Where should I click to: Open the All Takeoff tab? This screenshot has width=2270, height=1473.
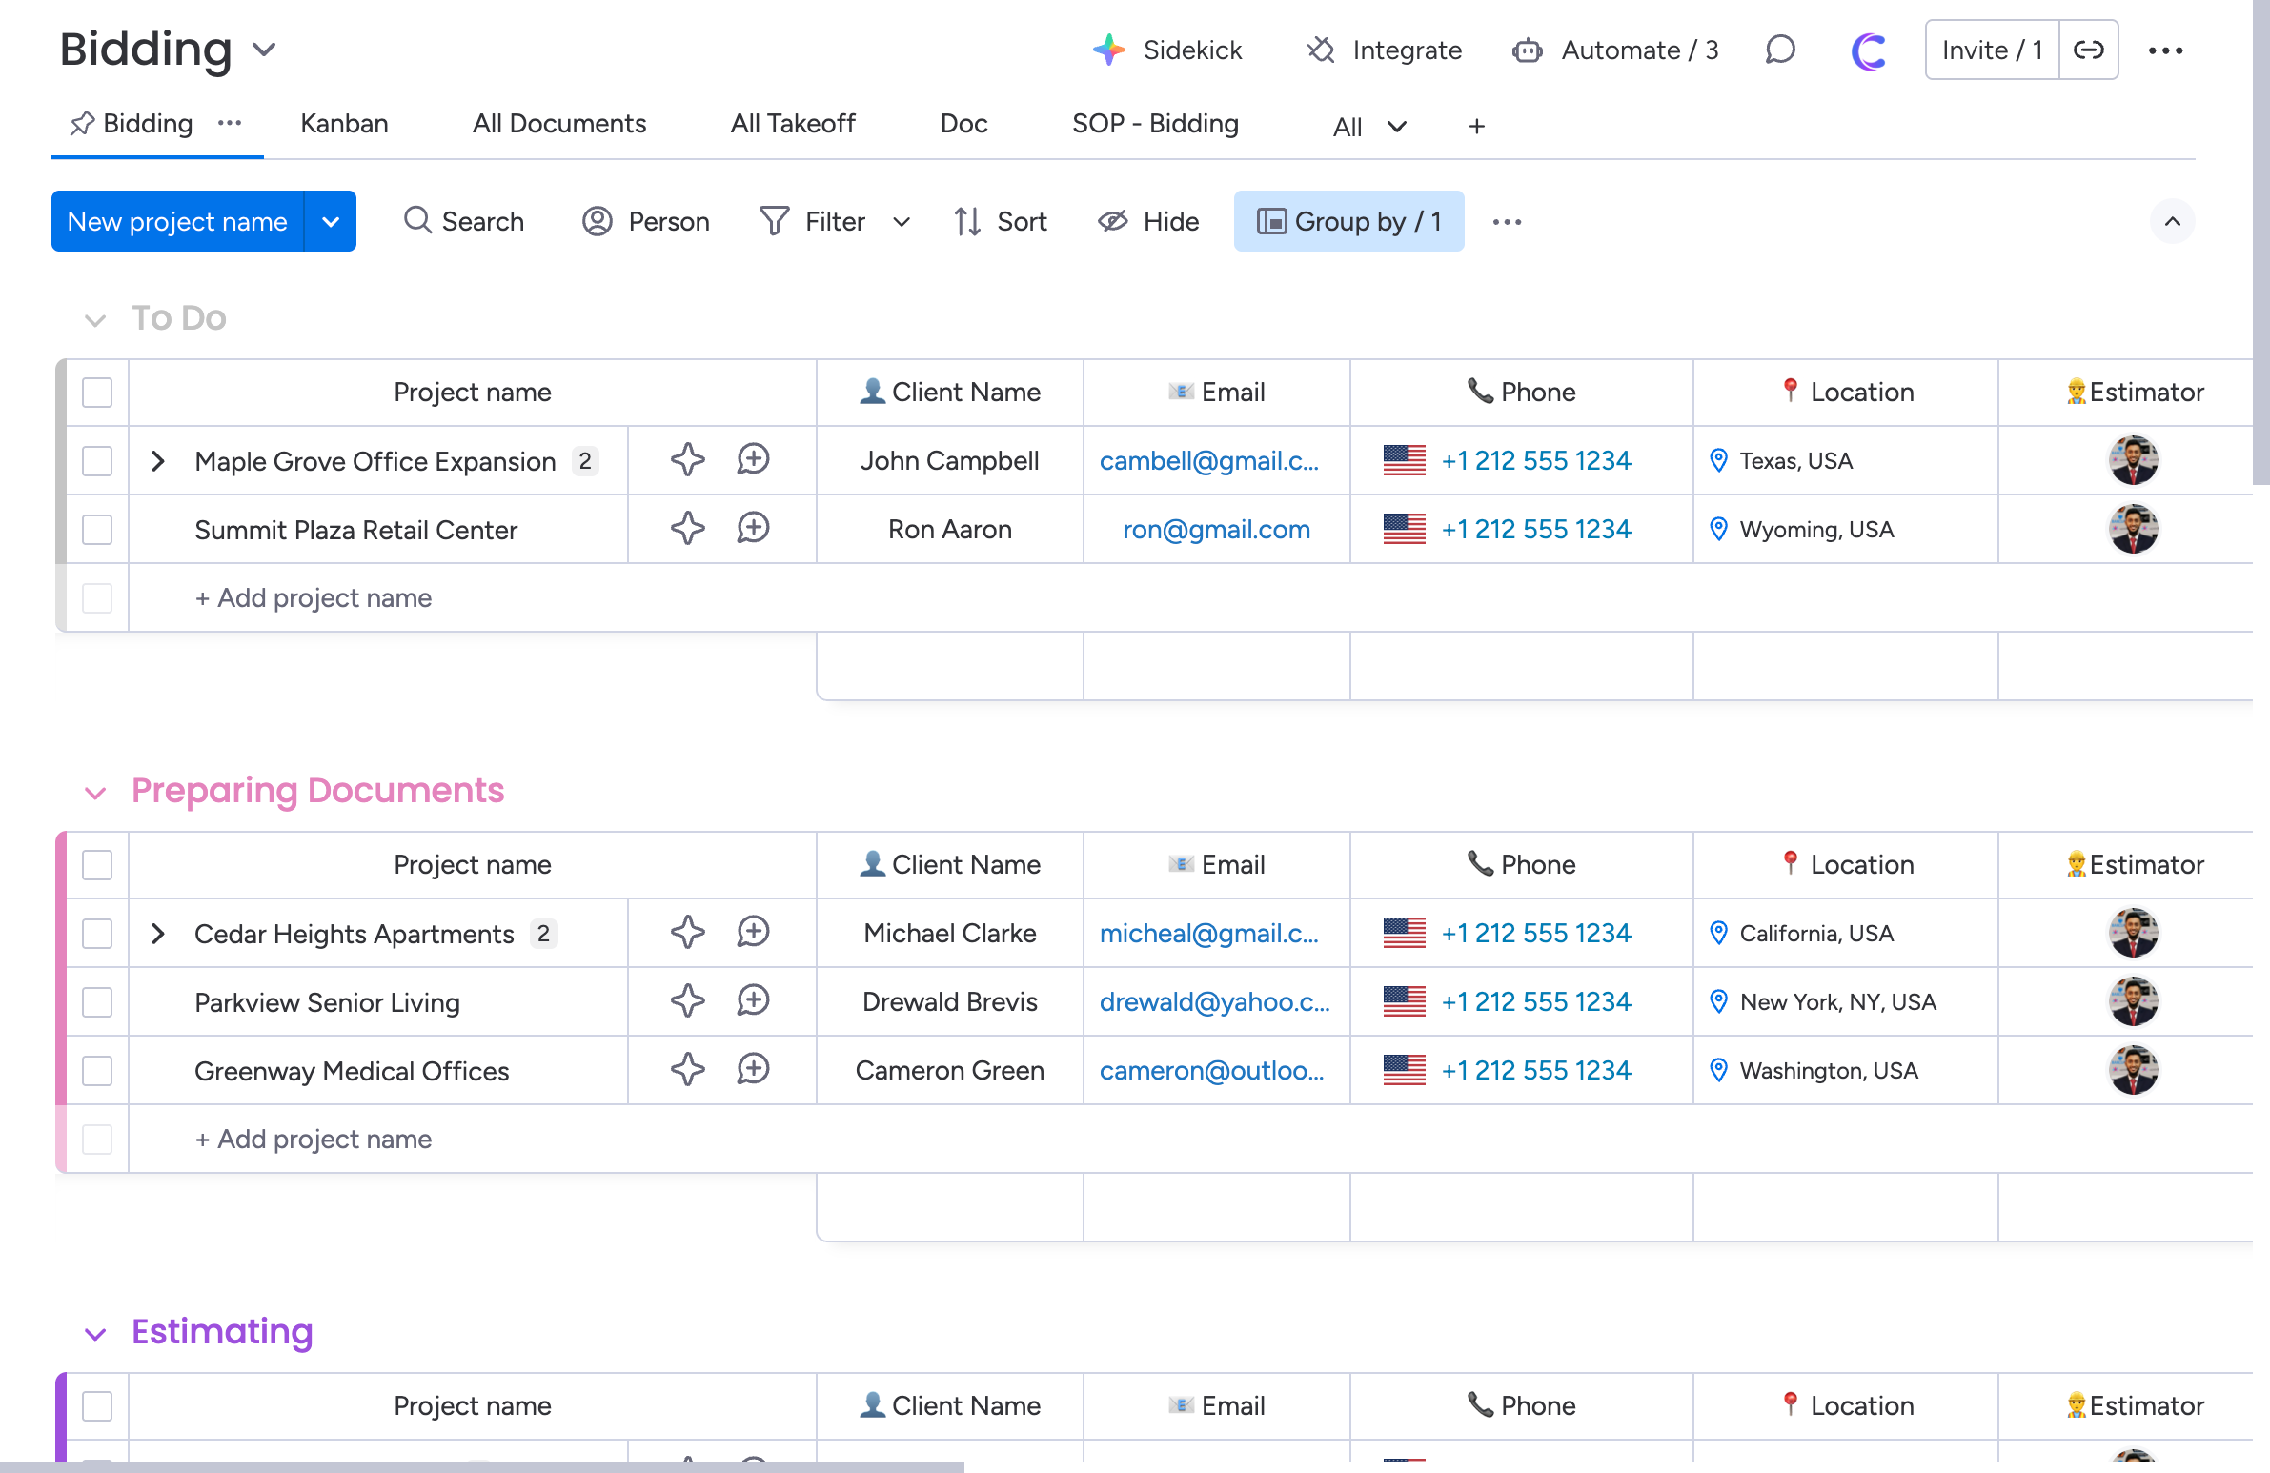[x=793, y=124]
